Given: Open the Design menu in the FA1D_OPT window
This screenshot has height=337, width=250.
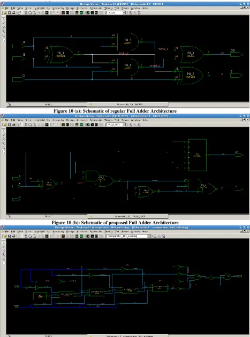Looking at the screenshot, I should click(70, 120).
